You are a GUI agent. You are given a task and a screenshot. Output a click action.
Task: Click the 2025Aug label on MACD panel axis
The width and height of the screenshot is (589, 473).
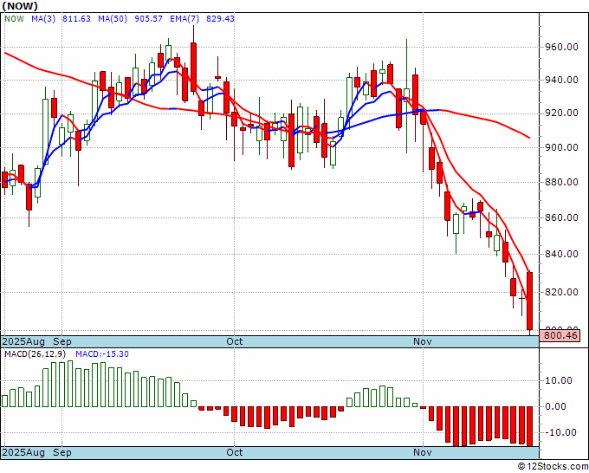click(23, 452)
